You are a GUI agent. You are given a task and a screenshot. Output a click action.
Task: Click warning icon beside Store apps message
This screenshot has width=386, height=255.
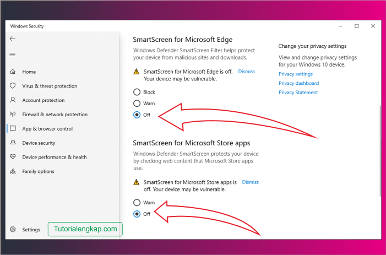click(x=136, y=182)
